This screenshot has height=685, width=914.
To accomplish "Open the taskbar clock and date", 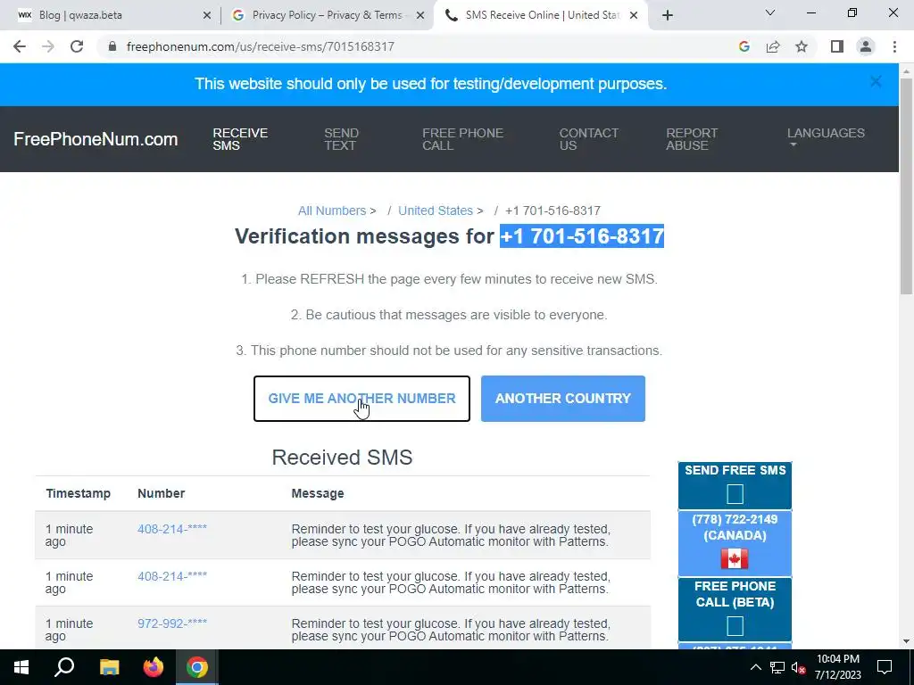I will [x=837, y=667].
